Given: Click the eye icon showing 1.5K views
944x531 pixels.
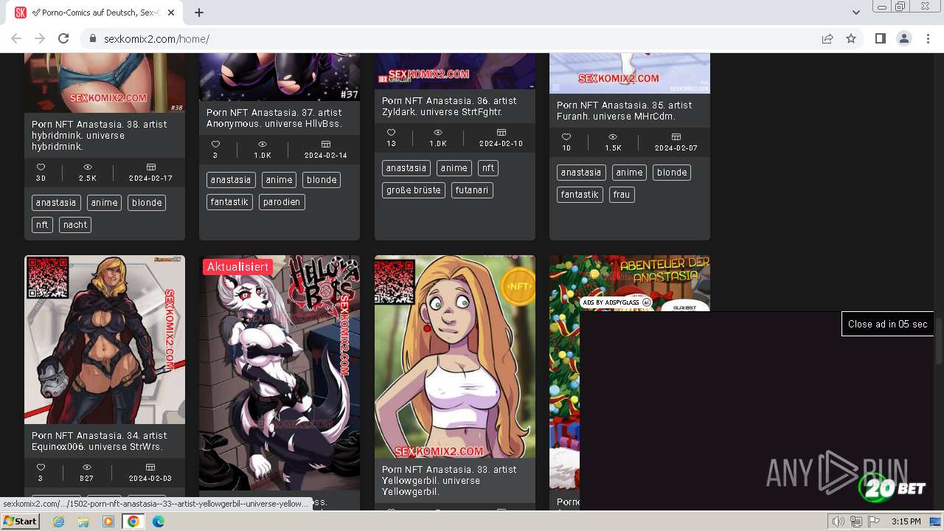Looking at the screenshot, I should tap(613, 137).
